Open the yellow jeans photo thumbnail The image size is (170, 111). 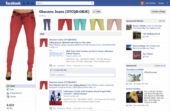pyautogui.click(x=97, y=24)
